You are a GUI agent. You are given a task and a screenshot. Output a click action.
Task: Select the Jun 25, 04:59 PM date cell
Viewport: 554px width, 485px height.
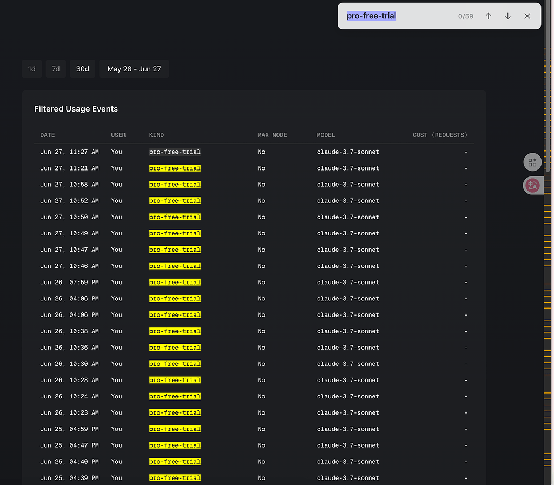[70, 429]
